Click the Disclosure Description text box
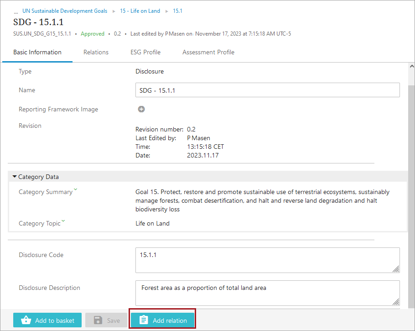 (x=267, y=293)
